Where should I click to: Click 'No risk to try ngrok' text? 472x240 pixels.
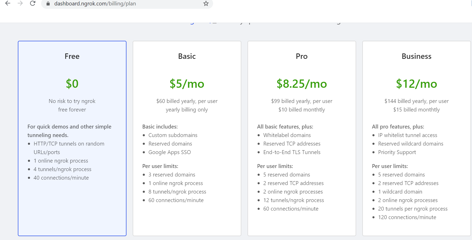click(72, 101)
